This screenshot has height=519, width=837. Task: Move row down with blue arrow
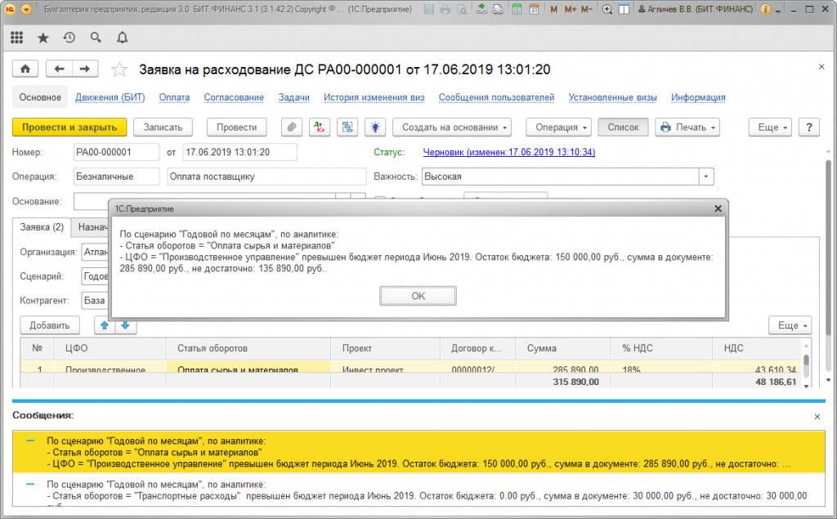125,325
